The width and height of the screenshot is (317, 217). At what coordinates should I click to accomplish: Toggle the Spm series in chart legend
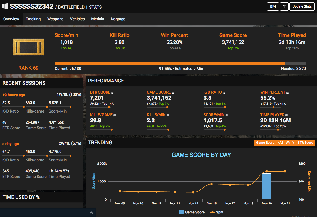(x=217, y=212)
